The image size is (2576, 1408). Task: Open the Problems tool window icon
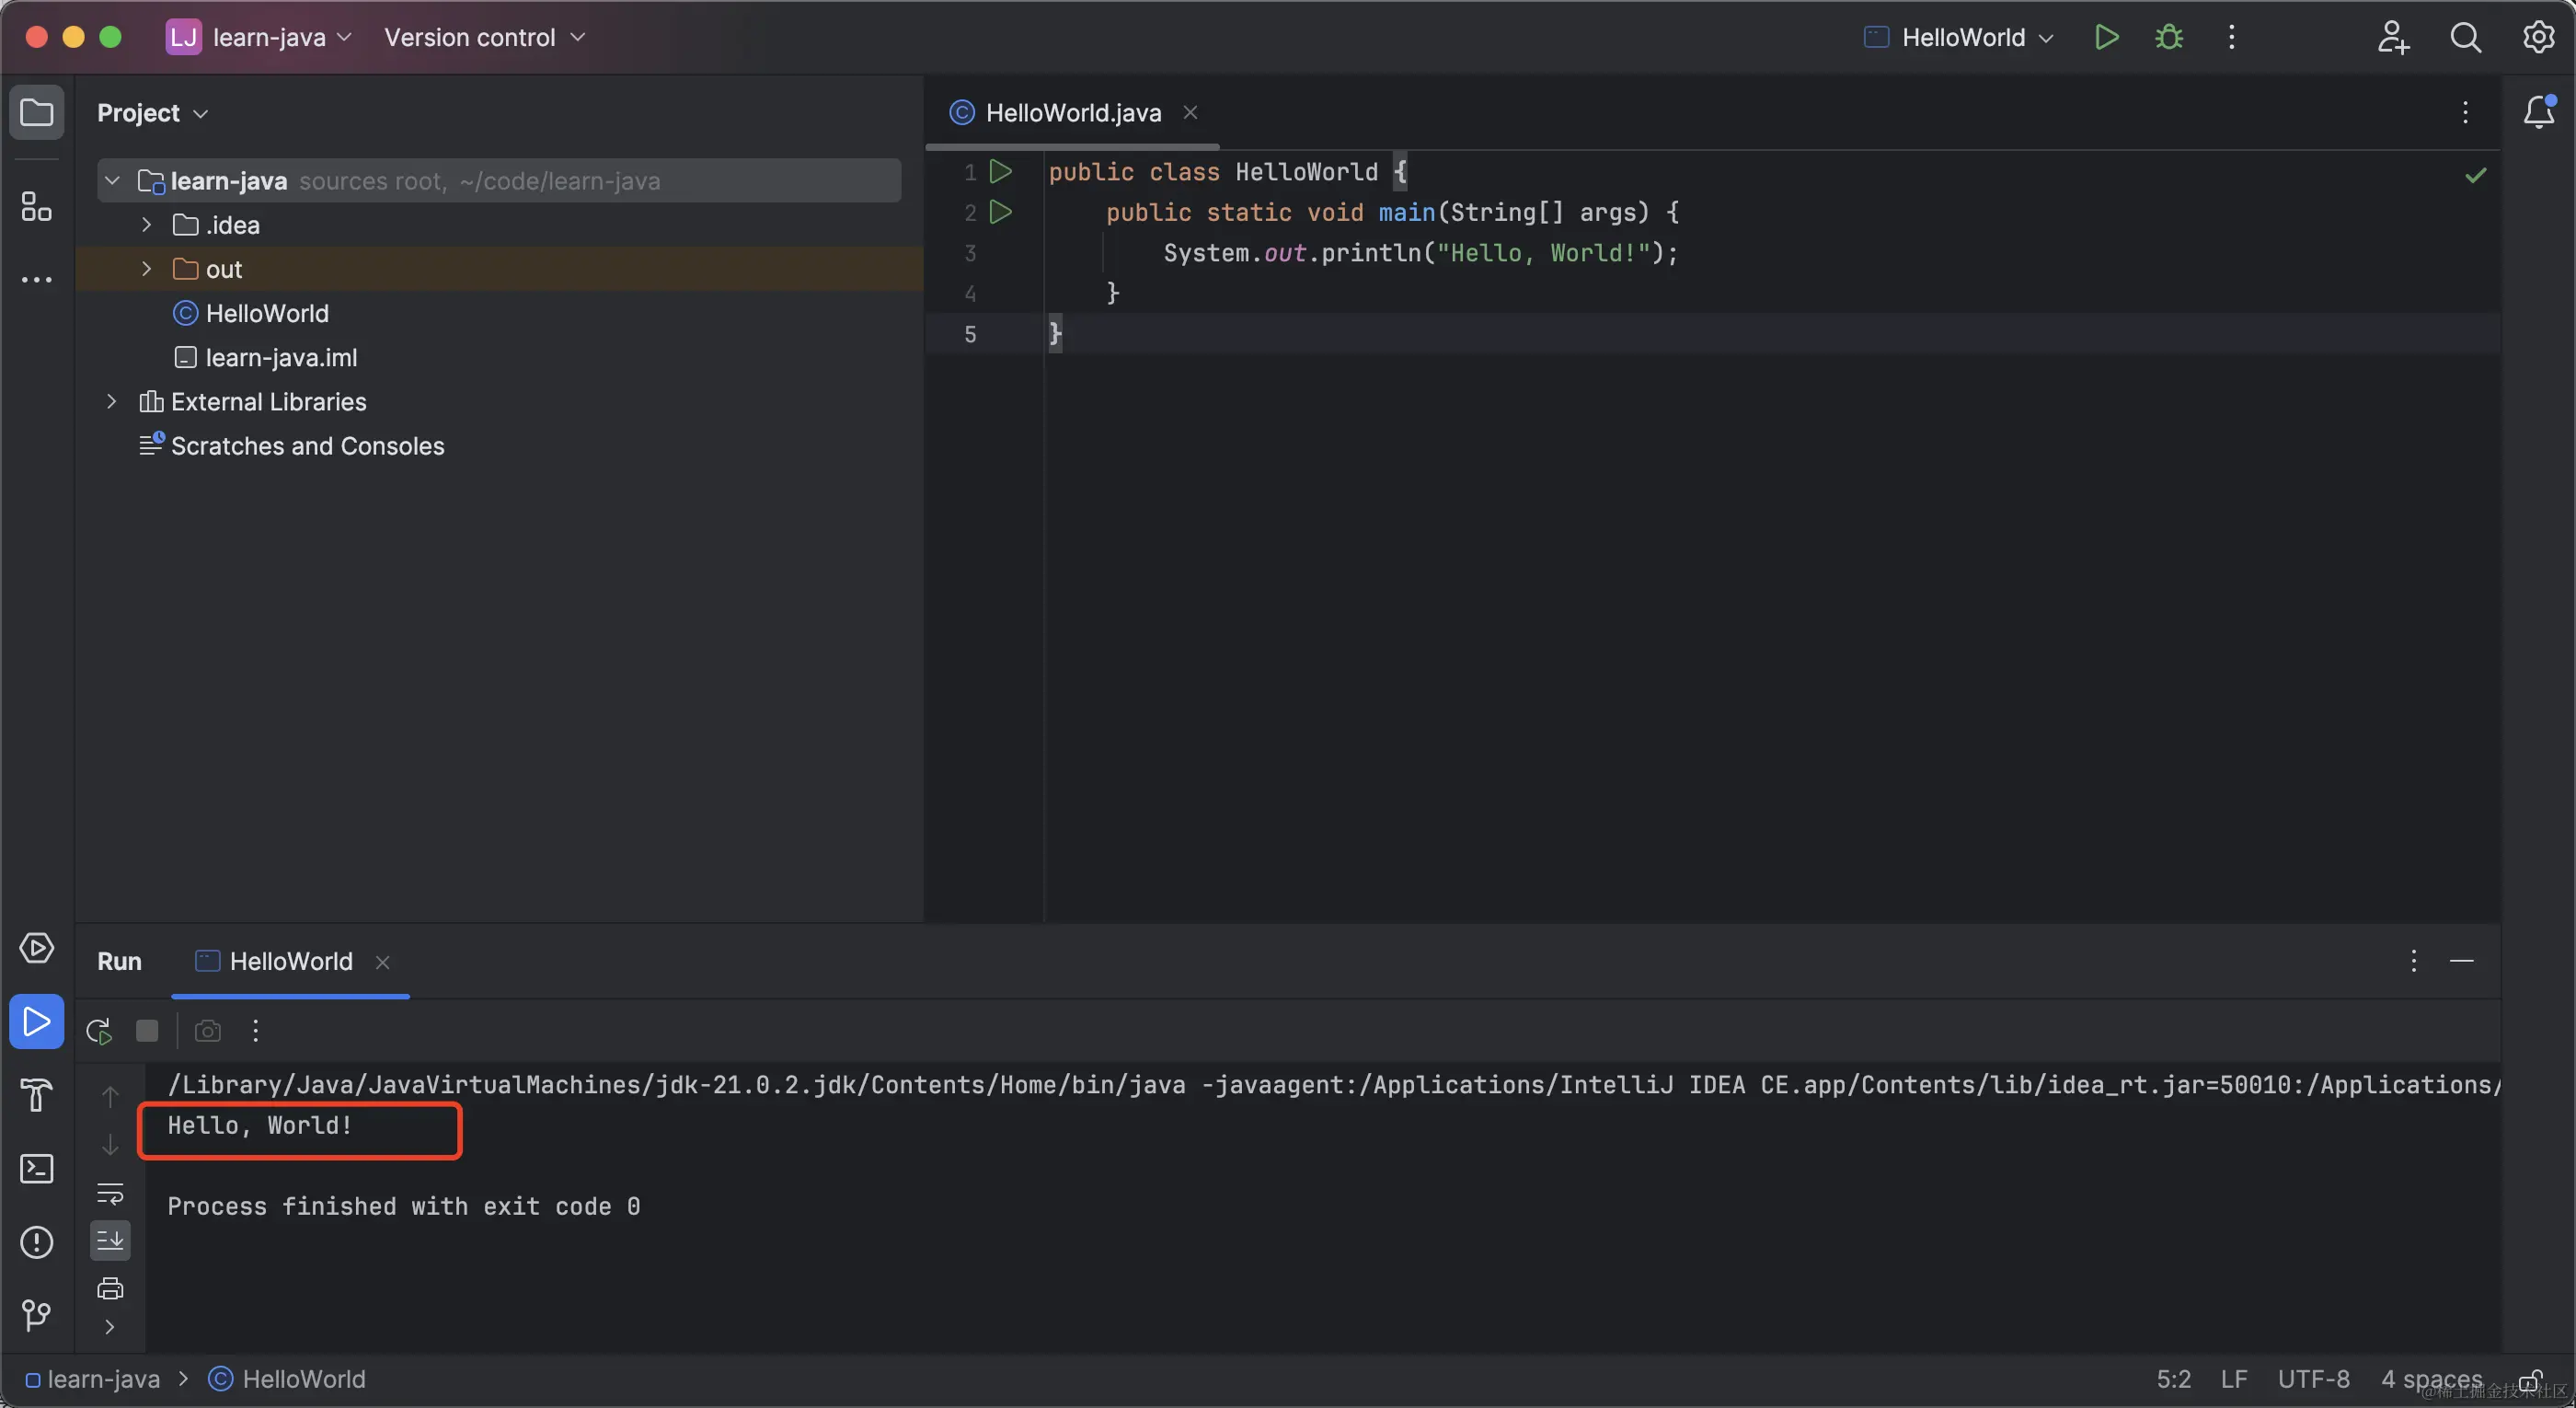37,1242
